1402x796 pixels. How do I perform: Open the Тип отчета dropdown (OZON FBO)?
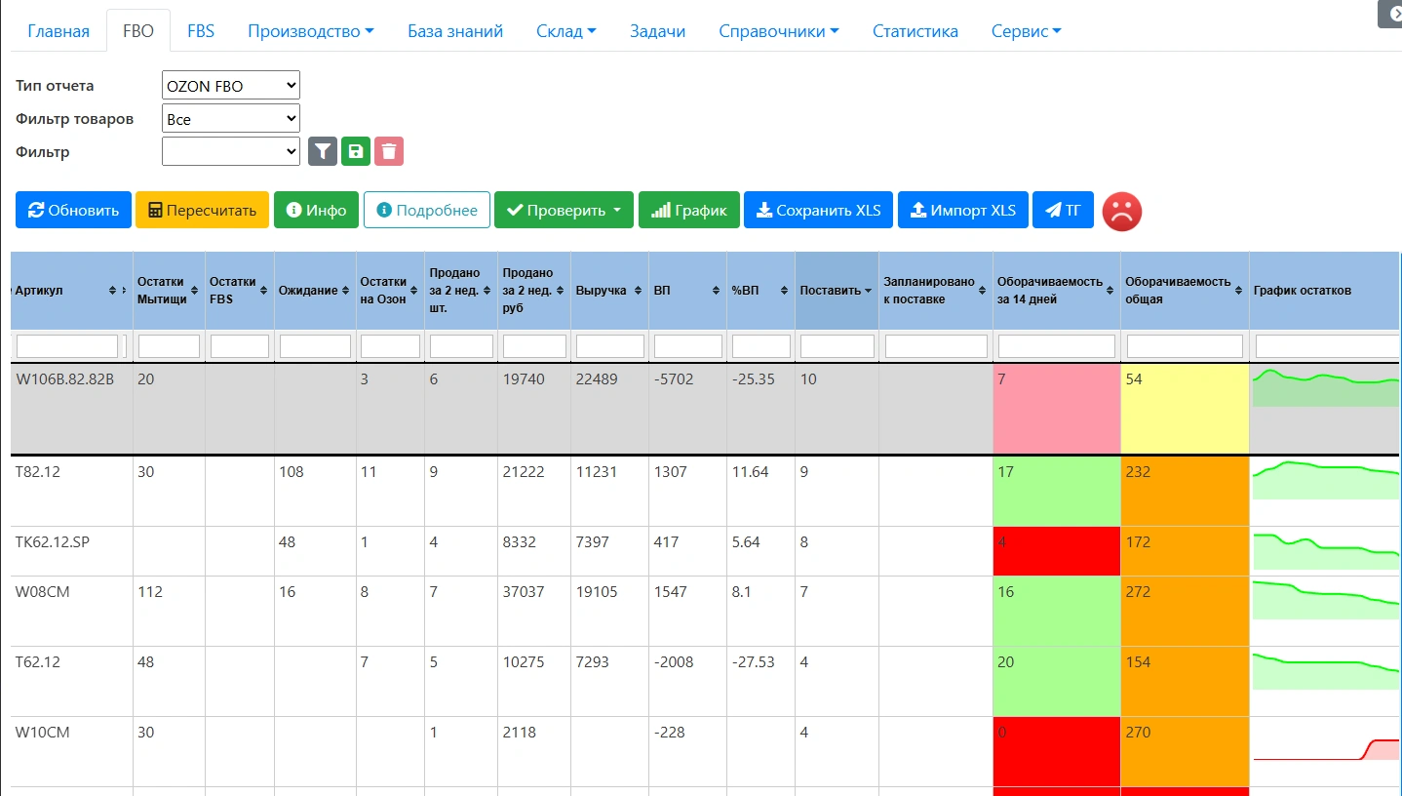pos(231,86)
